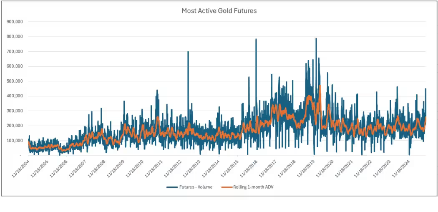
Task: Click the 700,000 volume spike peak after 11/18/2012
Action: [188, 52]
